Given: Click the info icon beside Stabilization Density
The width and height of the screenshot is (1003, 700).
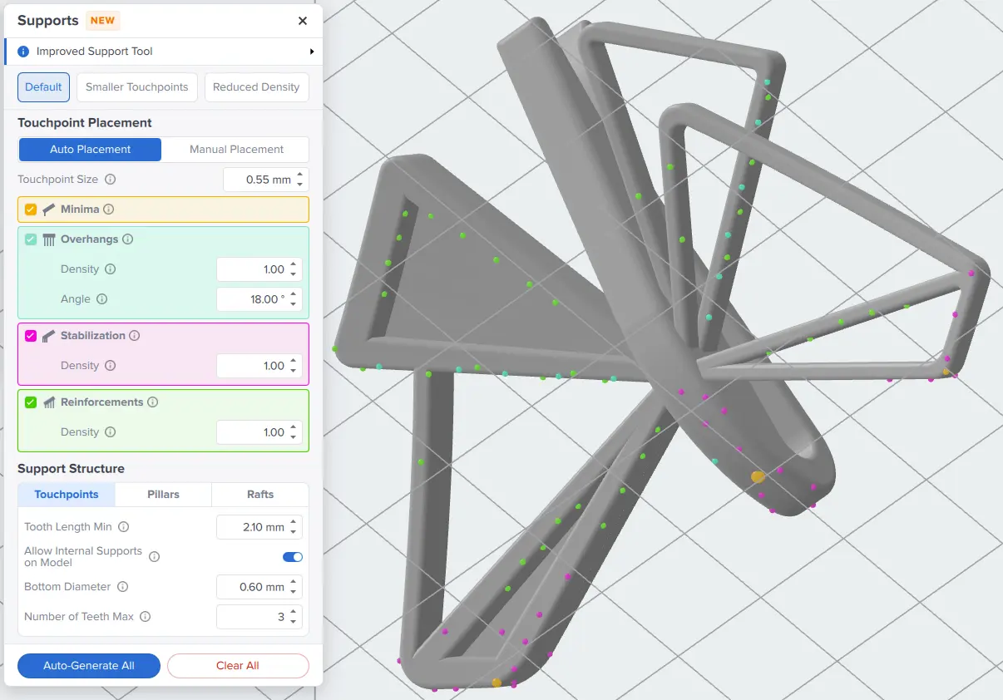Looking at the screenshot, I should [x=111, y=366].
